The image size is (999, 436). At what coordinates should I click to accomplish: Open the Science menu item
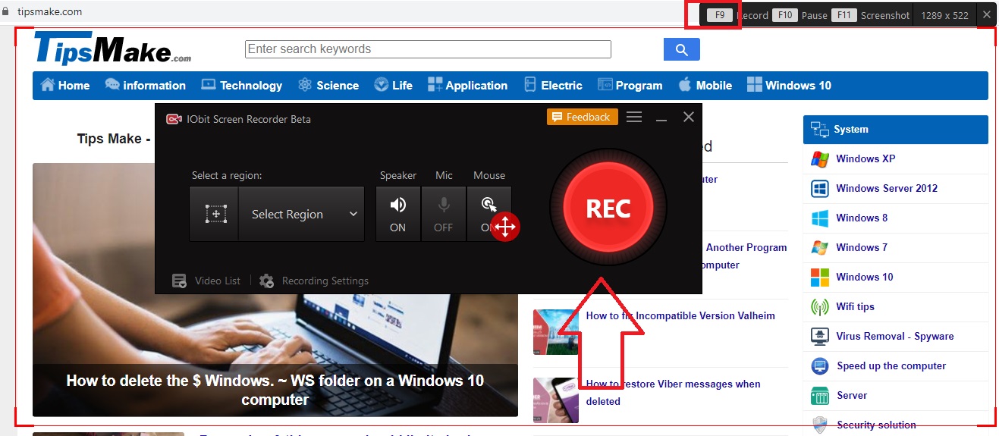click(x=328, y=85)
